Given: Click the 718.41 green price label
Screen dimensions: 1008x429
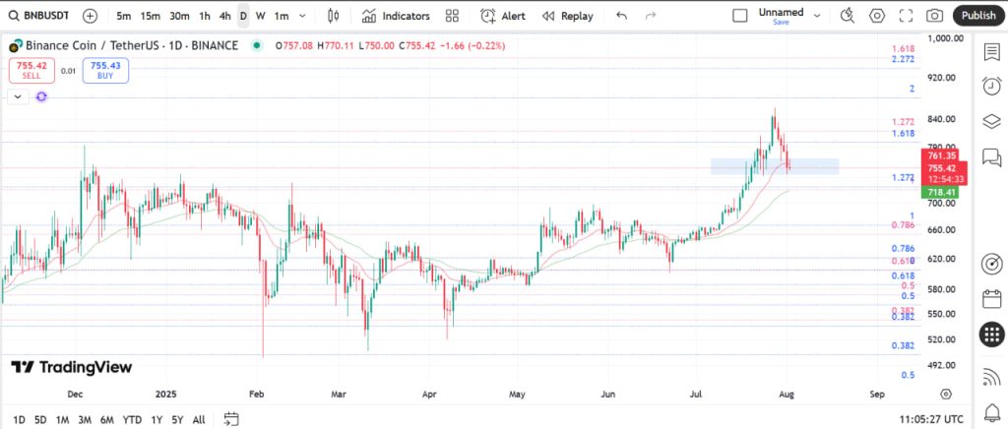Looking at the screenshot, I should coord(942,192).
